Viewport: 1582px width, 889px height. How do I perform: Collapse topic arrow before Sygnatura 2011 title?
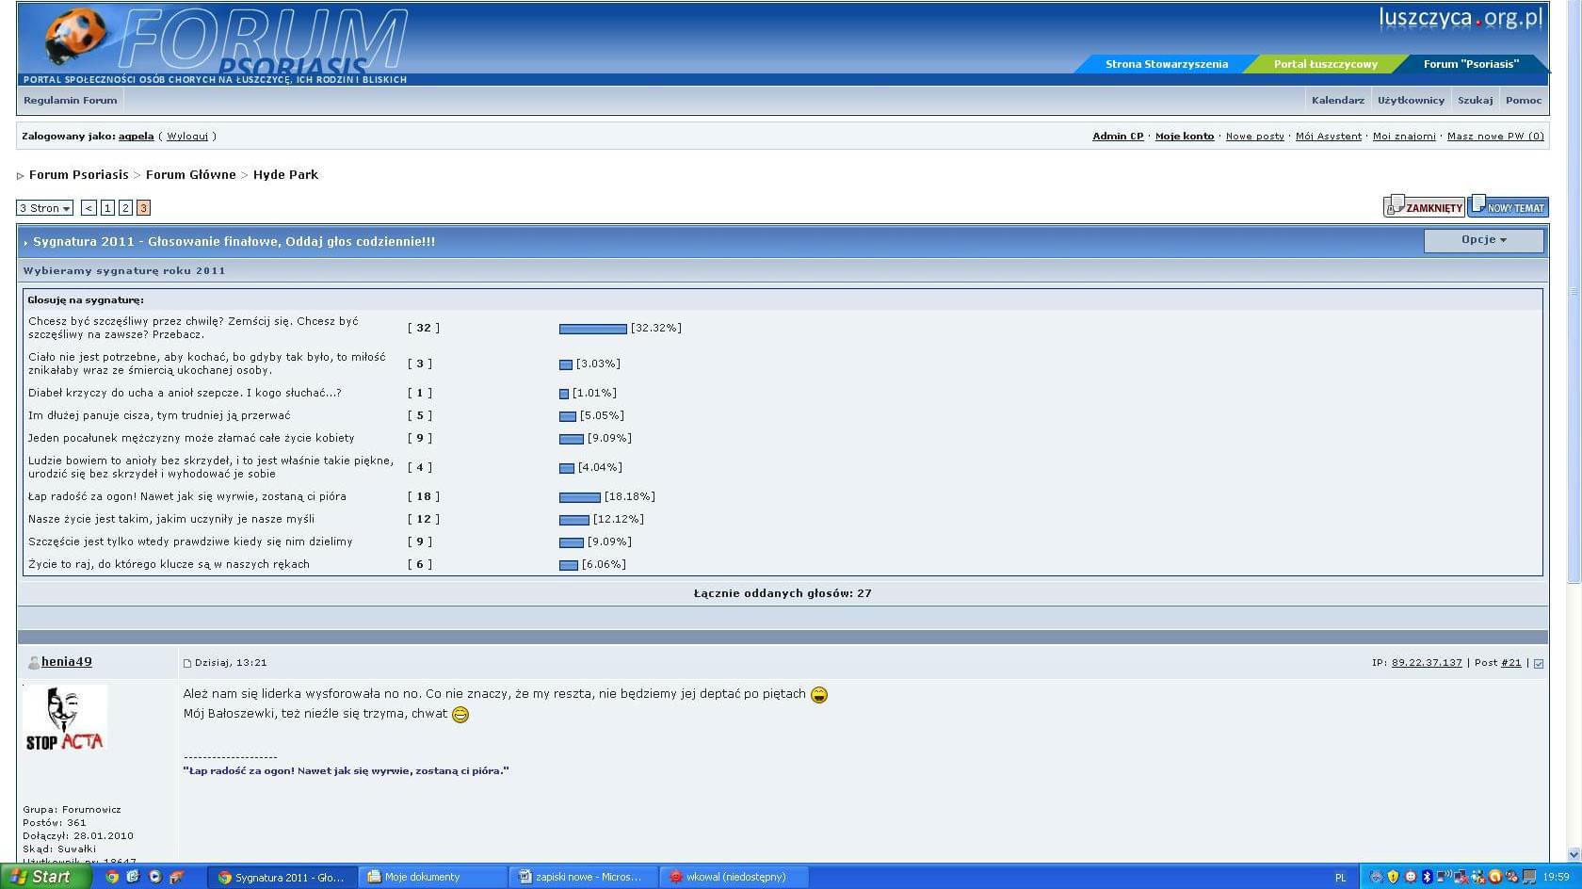click(25, 243)
